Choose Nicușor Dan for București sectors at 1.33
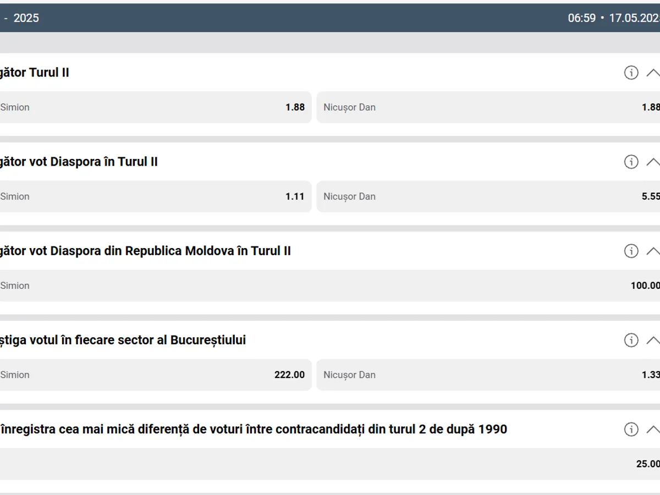The height and width of the screenshot is (495, 660). tap(488, 375)
